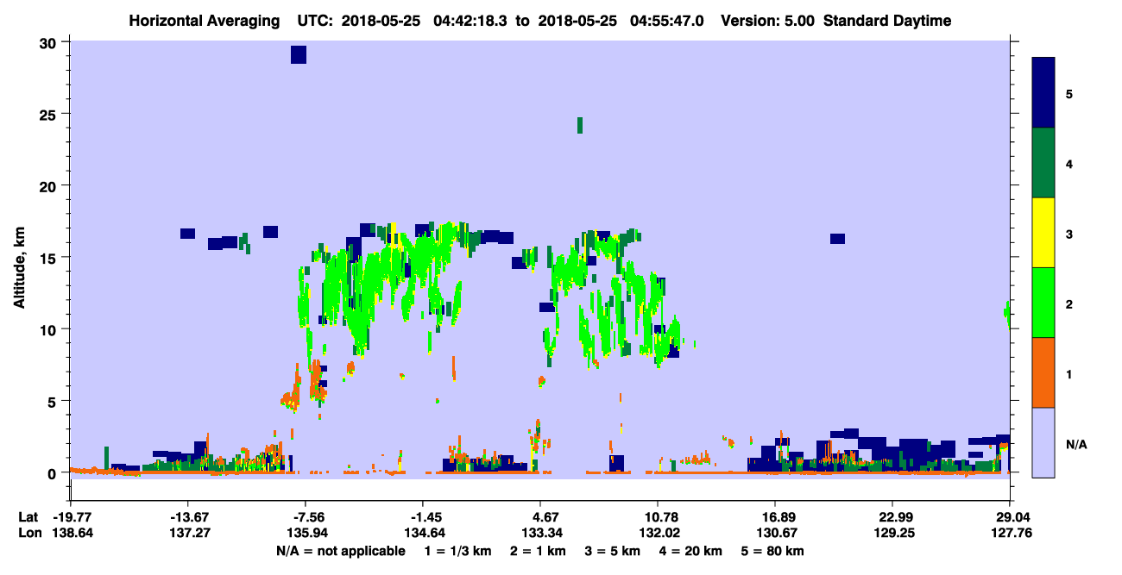Click the legend text '2 = 1 km'

539,551
